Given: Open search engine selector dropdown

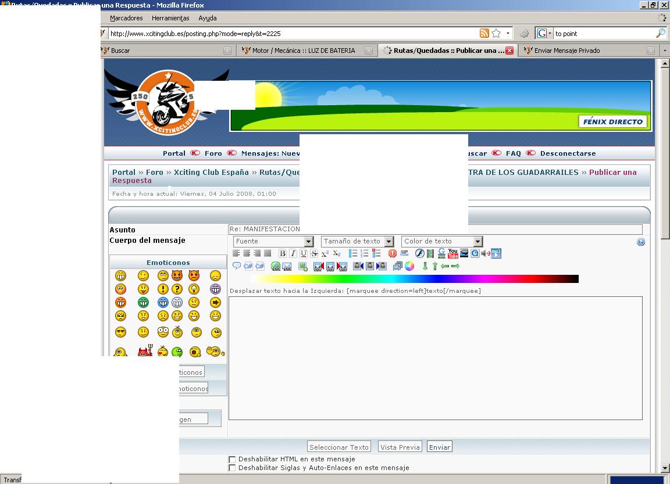Looking at the screenshot, I should point(544,33).
